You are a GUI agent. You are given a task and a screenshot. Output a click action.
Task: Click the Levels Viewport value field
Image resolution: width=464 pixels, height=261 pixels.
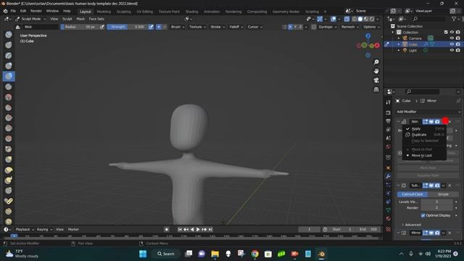coord(436,202)
